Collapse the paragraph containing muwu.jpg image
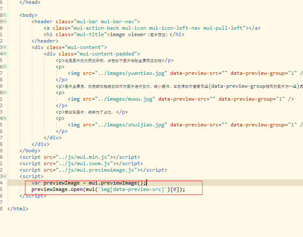 point(5,92)
